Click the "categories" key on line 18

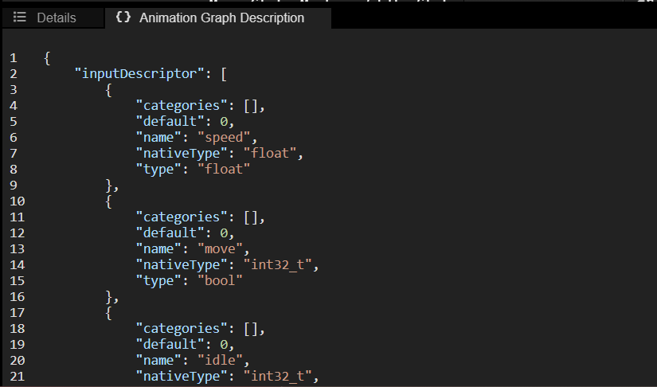(182, 328)
